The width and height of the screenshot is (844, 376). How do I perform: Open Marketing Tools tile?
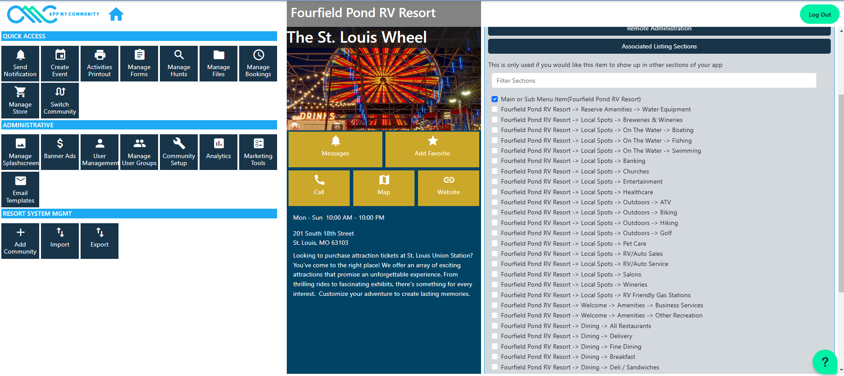click(258, 152)
